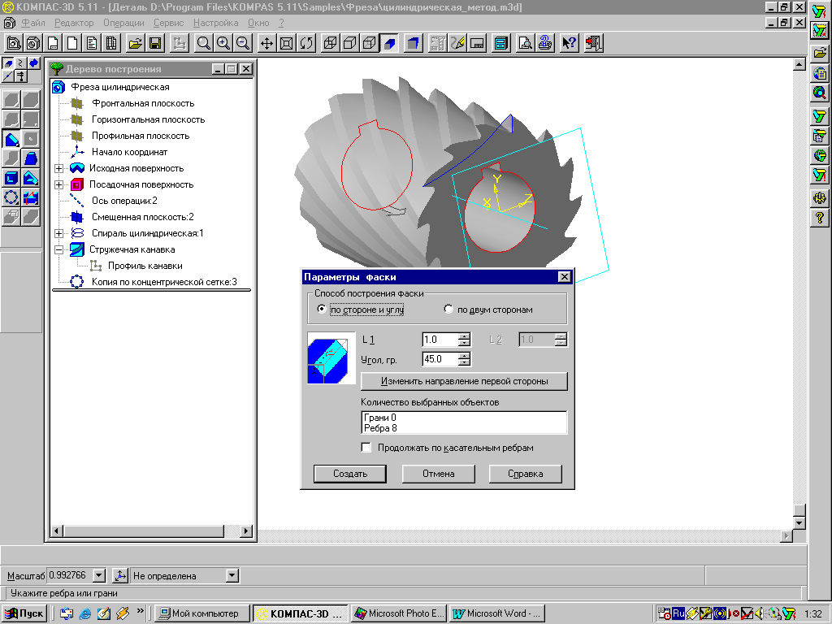
Task: Click 'Изменить направление первой стороны' button
Action: (x=464, y=381)
